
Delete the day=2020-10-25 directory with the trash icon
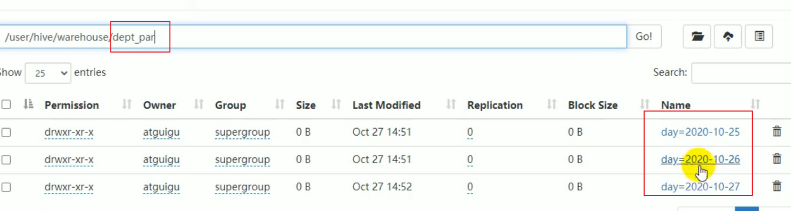777,131
